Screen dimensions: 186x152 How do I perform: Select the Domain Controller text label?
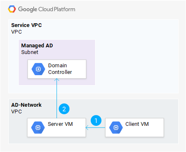60,69
